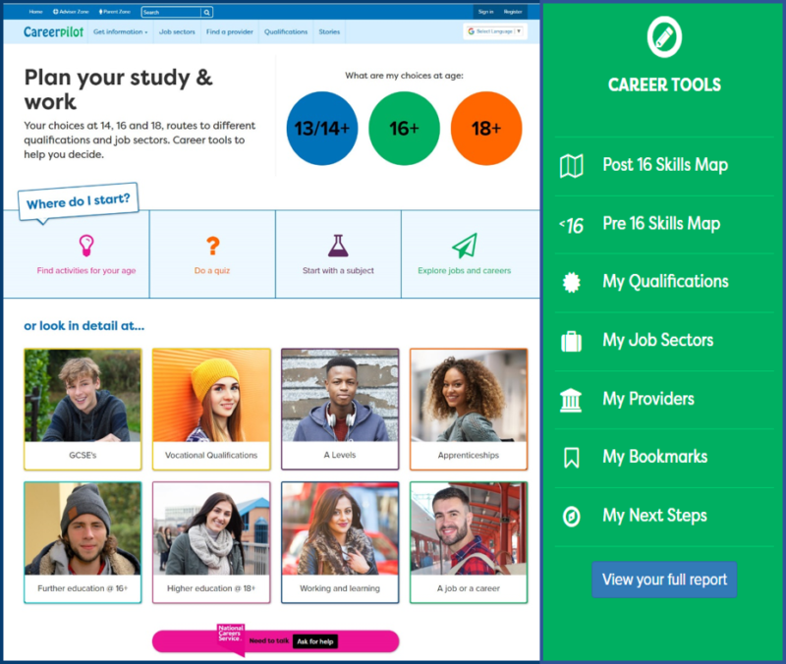This screenshot has width=786, height=664.
Task: Click the Careerpilot logo
Action: (x=53, y=31)
